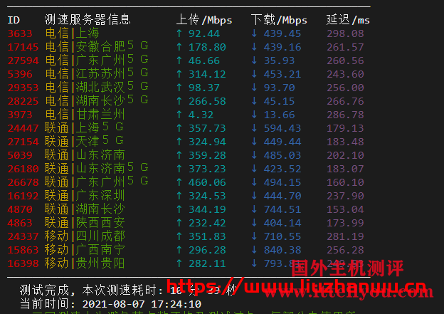Click server name 电信|上海
The width and height of the screenshot is (444, 314).
click(x=72, y=33)
